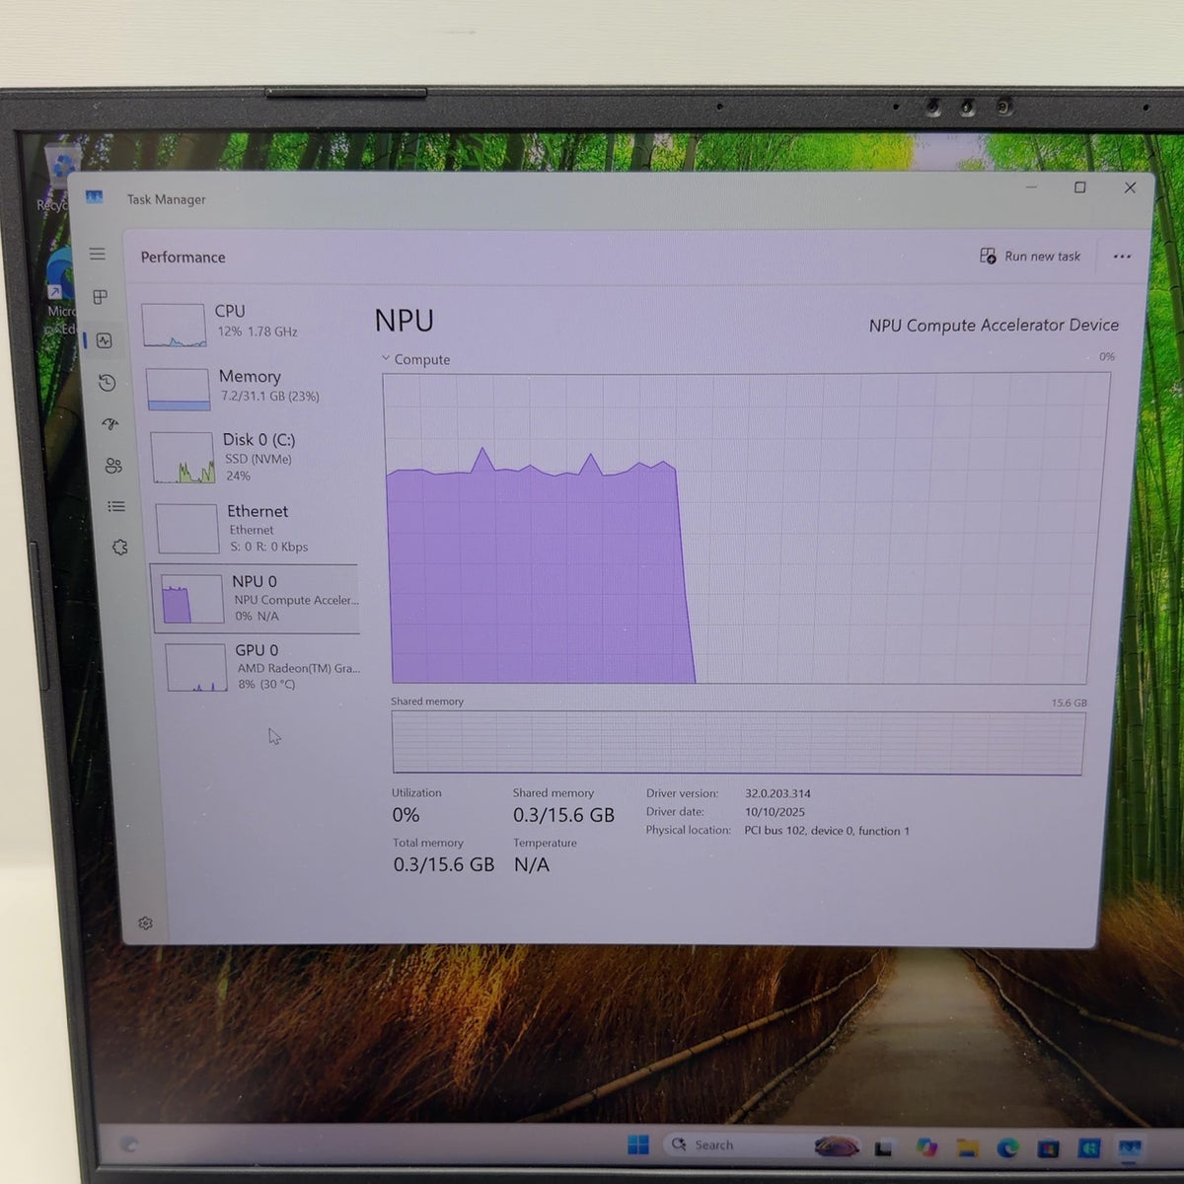Select the Ethernet performance item
The image size is (1184, 1184).
coord(257,528)
